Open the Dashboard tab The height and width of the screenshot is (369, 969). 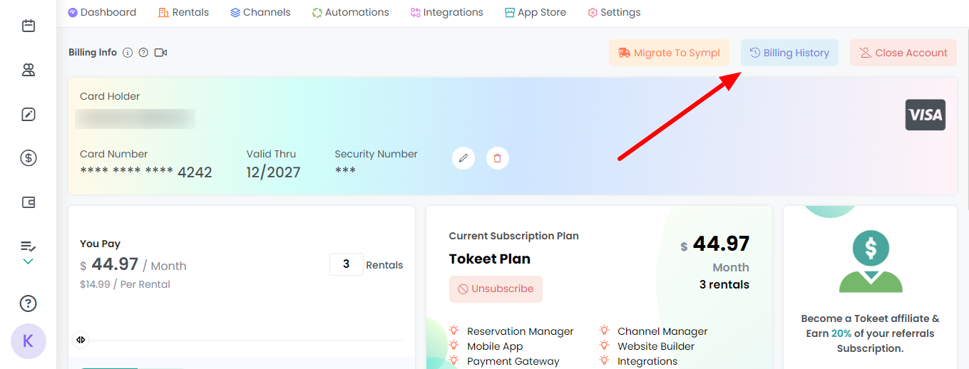(x=102, y=12)
